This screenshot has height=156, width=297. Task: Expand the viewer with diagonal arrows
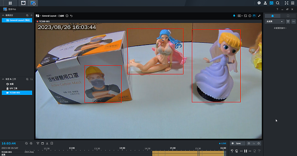(259, 16)
